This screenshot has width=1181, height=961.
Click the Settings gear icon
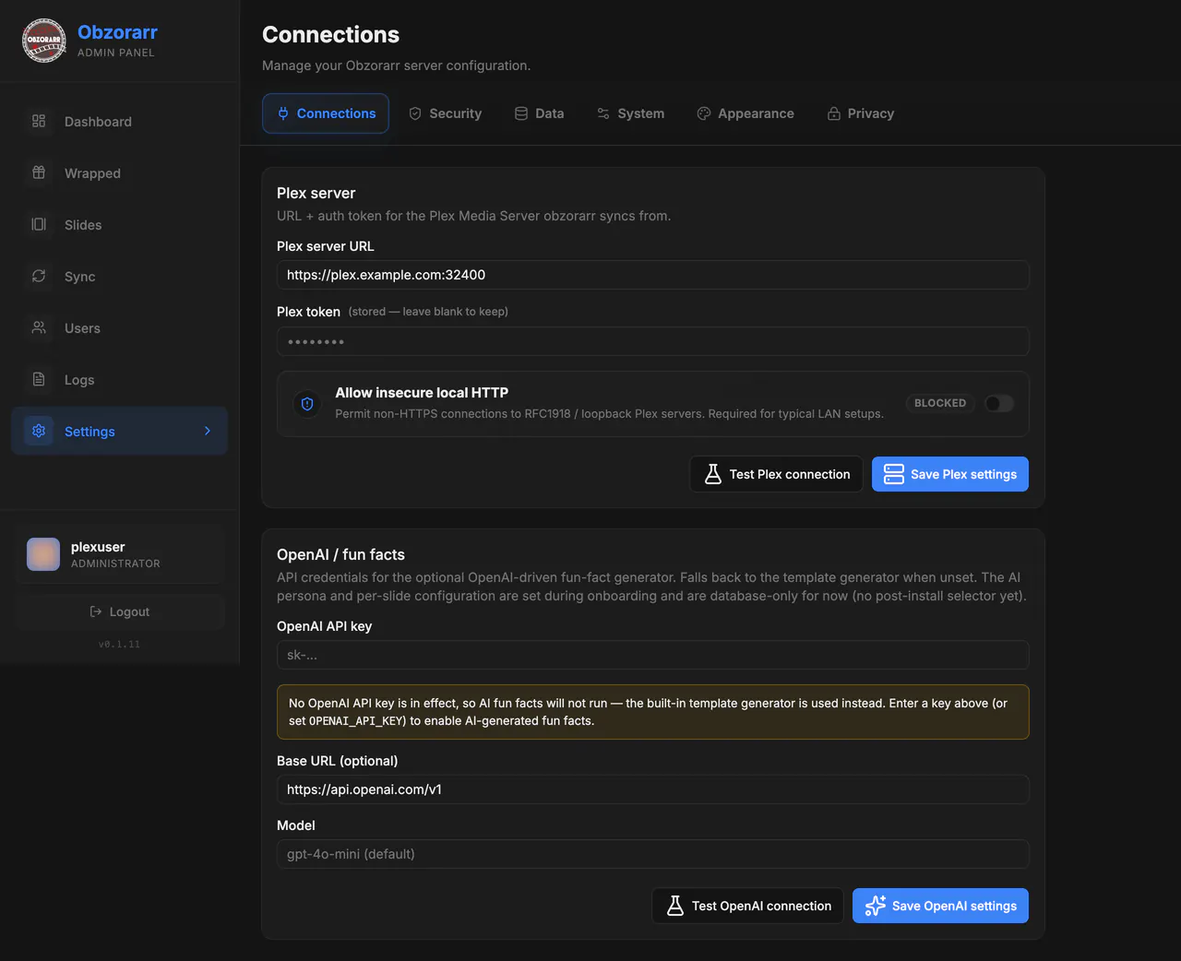coord(39,431)
